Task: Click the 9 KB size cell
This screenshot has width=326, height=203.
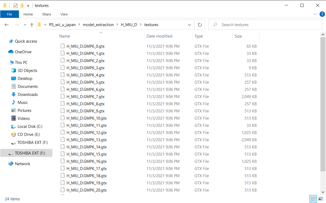Action: 252,68
